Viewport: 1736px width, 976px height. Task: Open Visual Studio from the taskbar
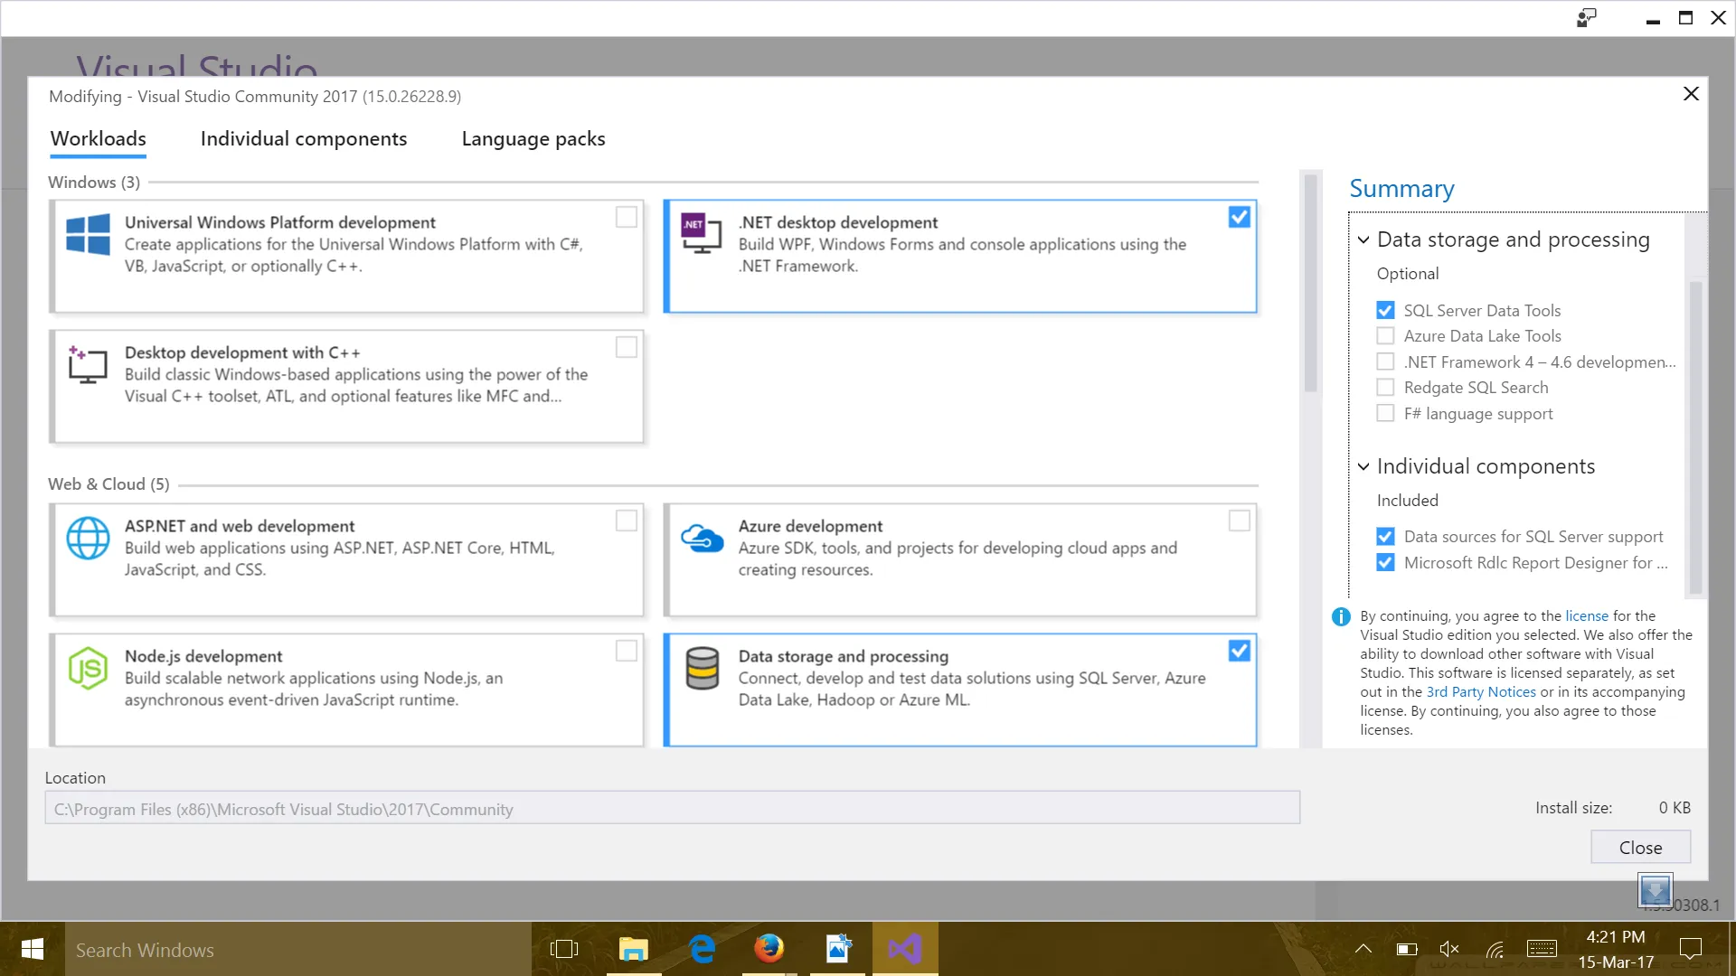point(904,949)
